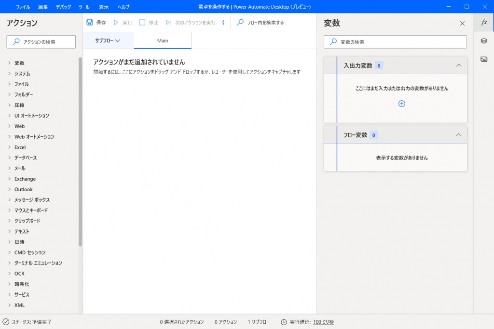
Task: Expand the Exchange action group
Action: [x=10, y=179]
